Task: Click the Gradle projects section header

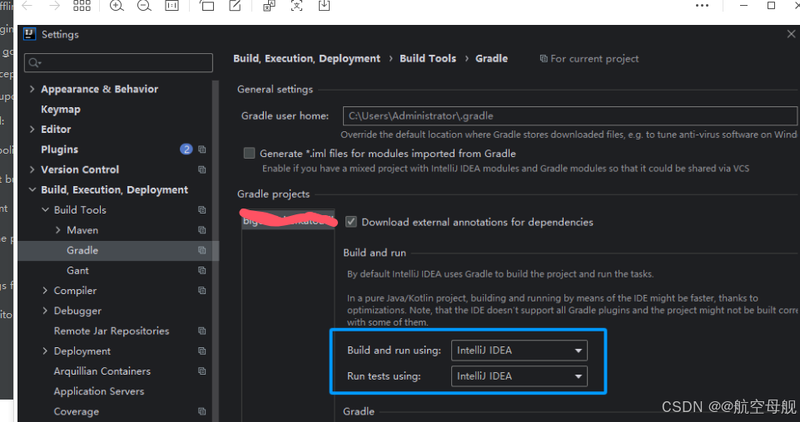Action: 274,194
